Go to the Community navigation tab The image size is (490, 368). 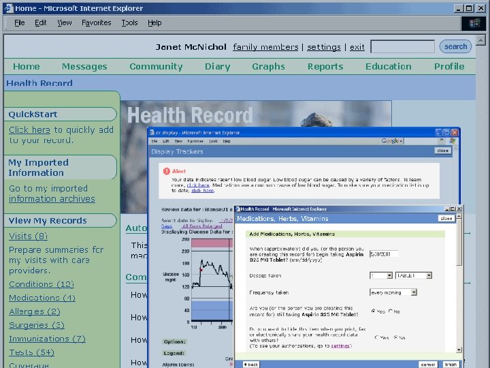tap(156, 66)
